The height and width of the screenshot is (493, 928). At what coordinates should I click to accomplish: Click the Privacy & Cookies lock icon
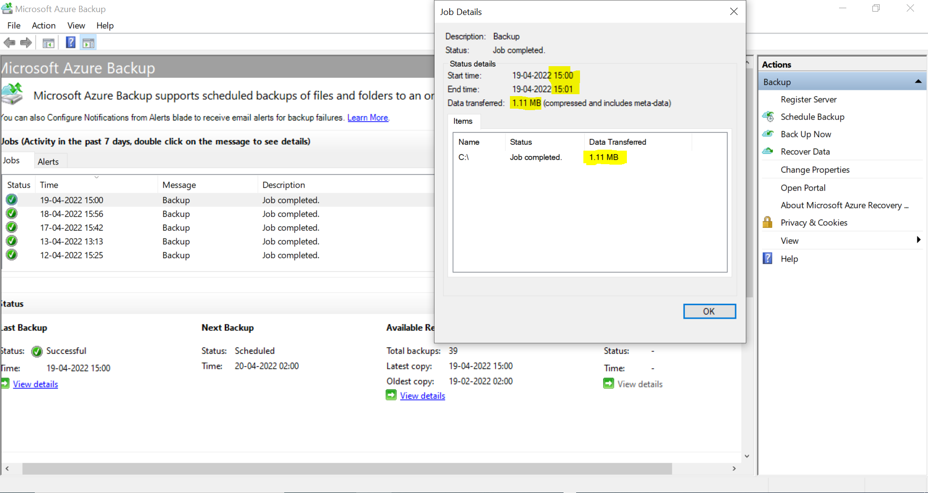[x=768, y=222]
